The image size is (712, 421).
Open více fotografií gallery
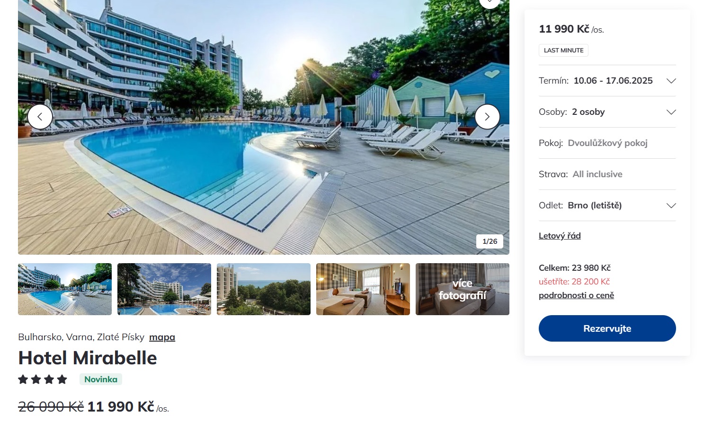(x=463, y=289)
